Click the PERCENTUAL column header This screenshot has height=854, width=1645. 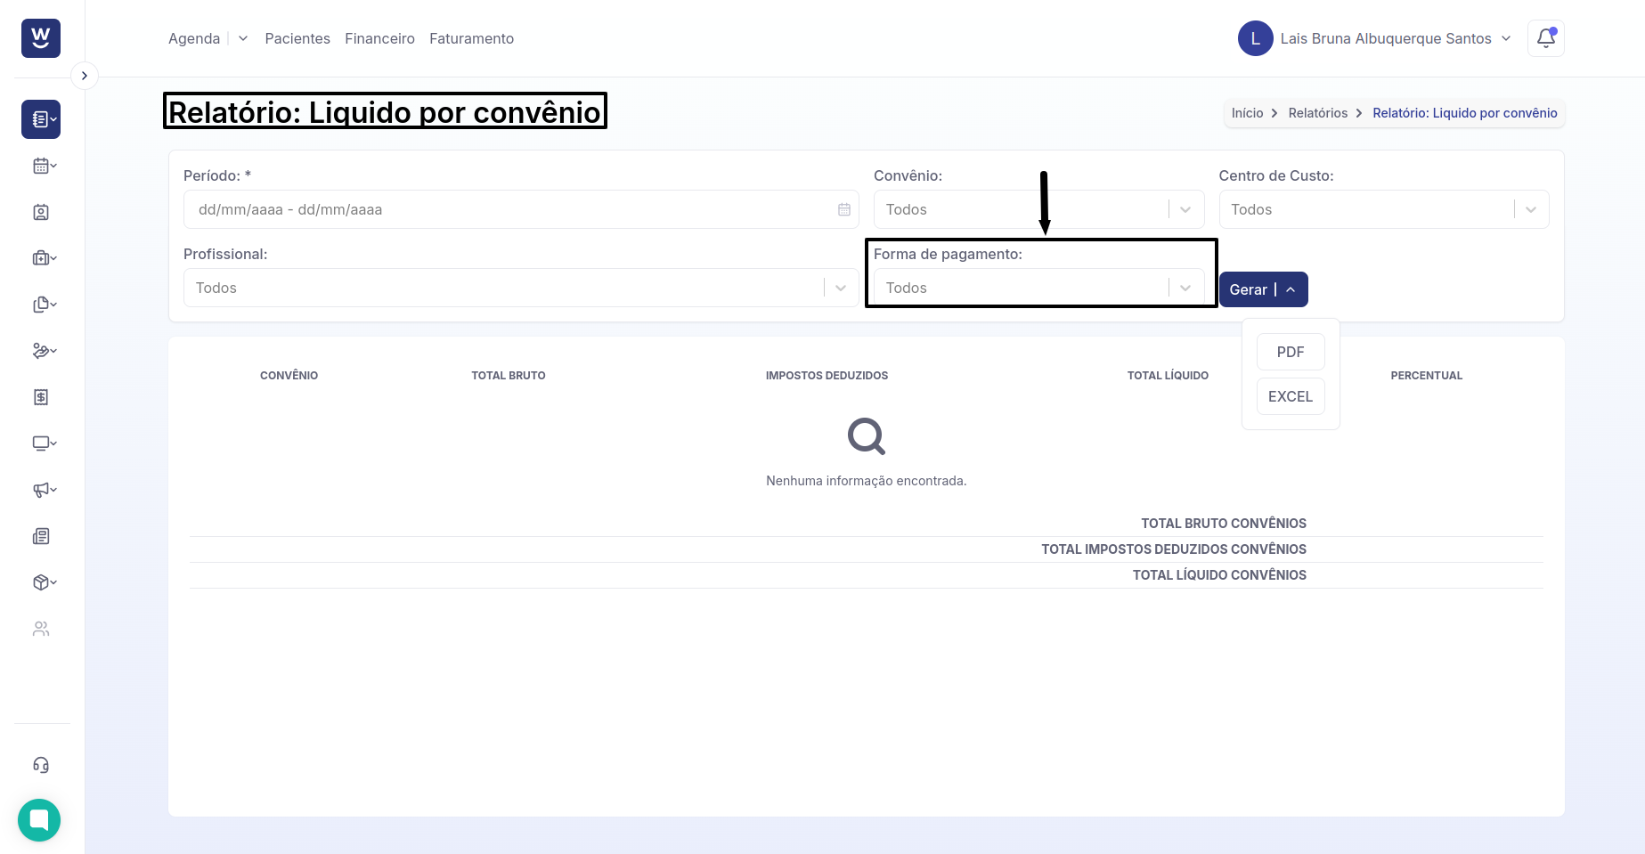(1427, 376)
